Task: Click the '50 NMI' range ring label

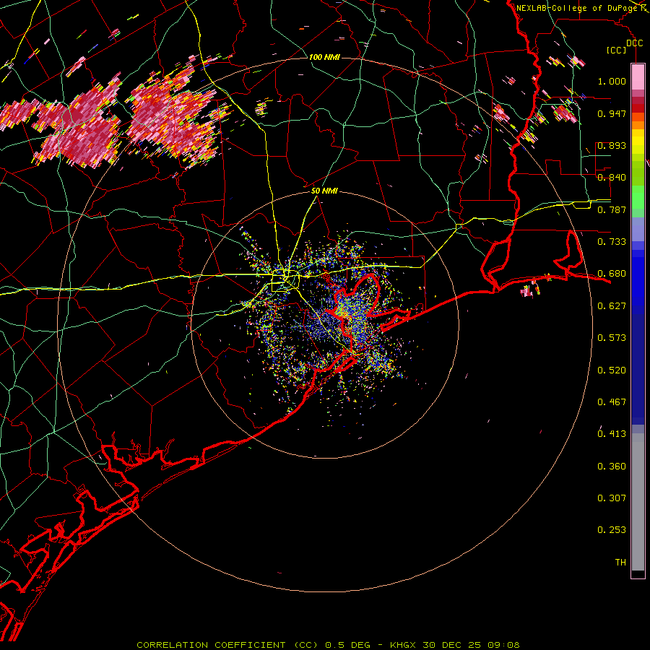Action: 324,191
